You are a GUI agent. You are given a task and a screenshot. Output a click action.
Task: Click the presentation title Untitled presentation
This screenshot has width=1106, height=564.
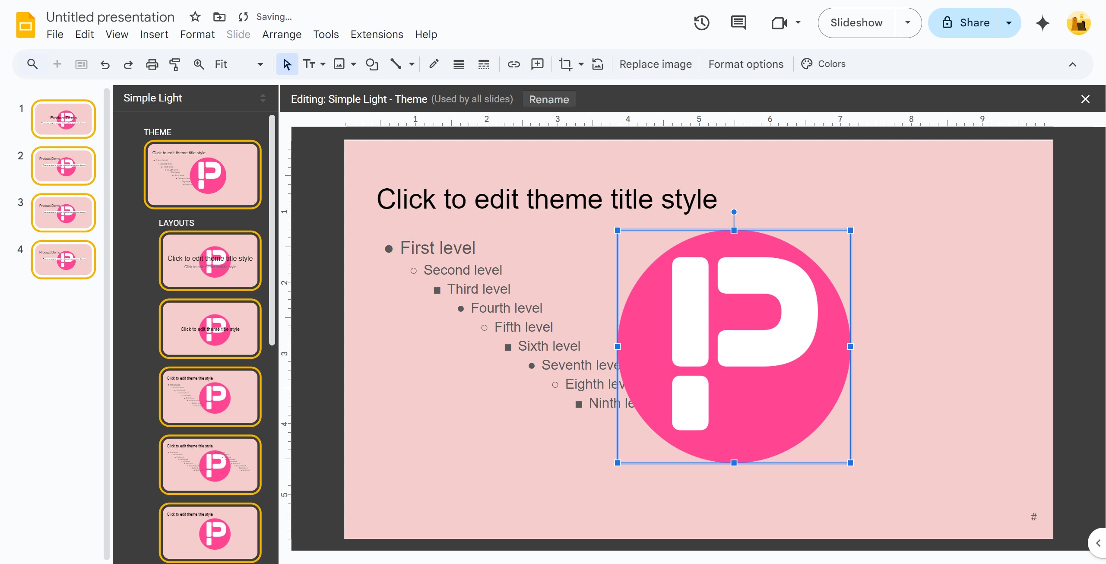click(111, 17)
